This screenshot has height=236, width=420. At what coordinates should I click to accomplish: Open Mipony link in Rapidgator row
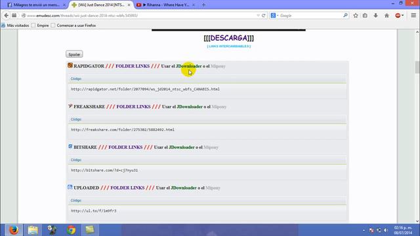(218, 66)
